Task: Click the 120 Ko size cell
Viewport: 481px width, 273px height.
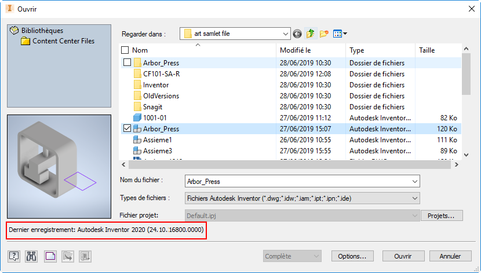Action: [x=447, y=129]
